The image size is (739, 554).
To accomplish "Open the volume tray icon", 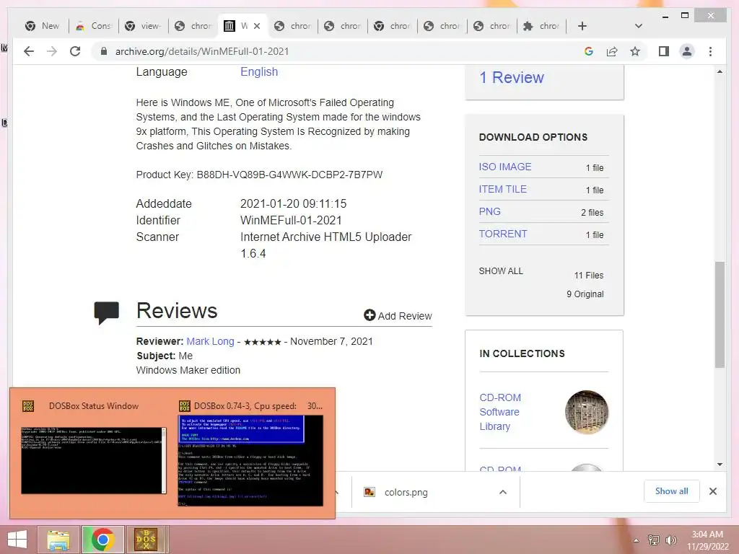I will tap(670, 540).
